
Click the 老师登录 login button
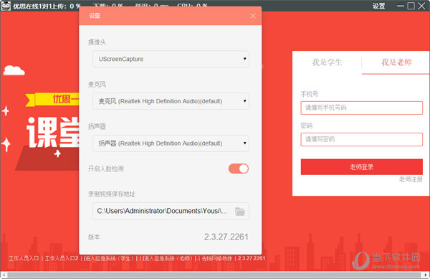(361, 167)
